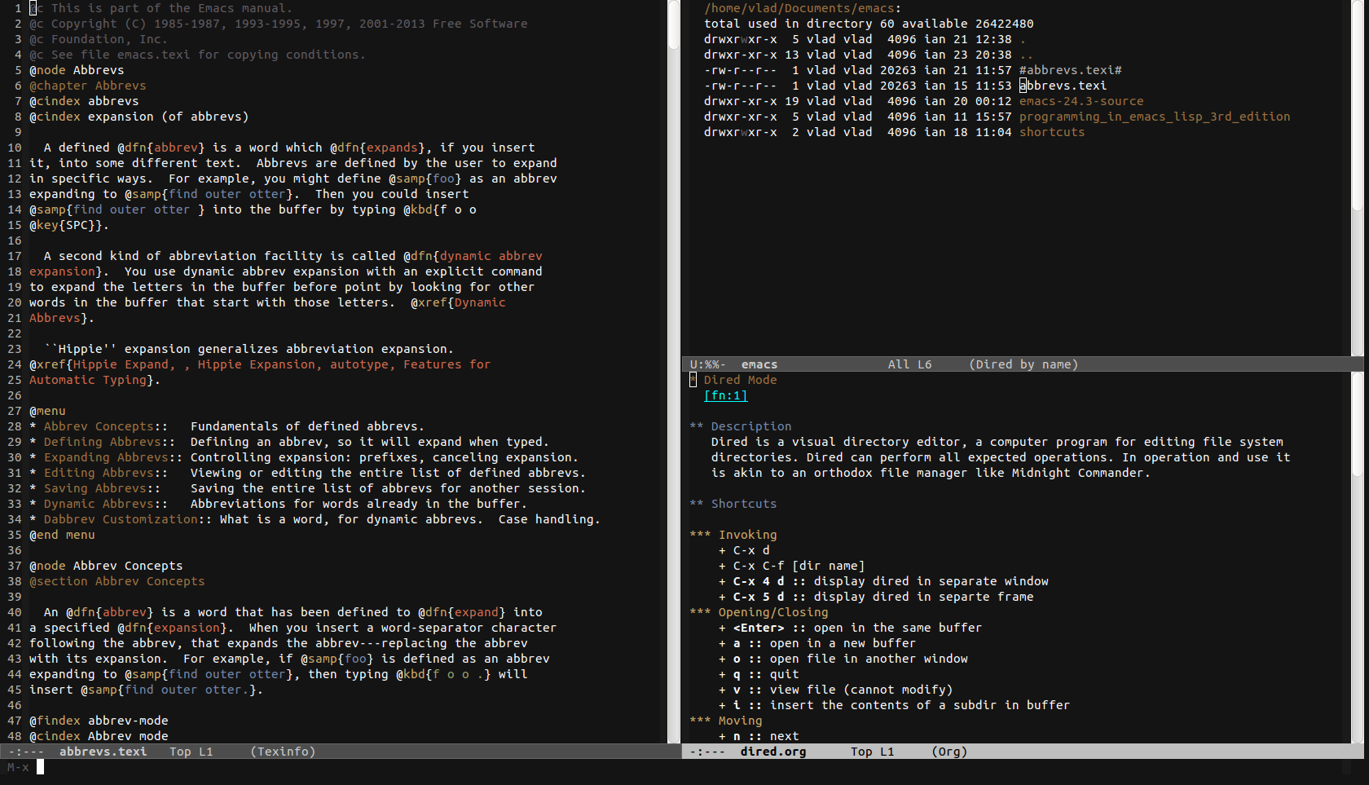Click the 'n :: next' item

click(759, 736)
